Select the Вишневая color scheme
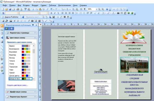The image size is (154, 101). point(21,52)
